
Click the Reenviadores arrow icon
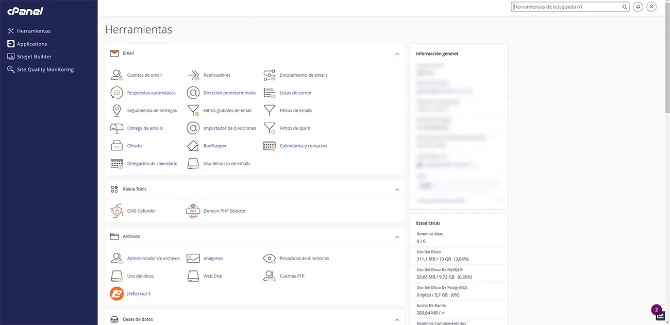(193, 75)
